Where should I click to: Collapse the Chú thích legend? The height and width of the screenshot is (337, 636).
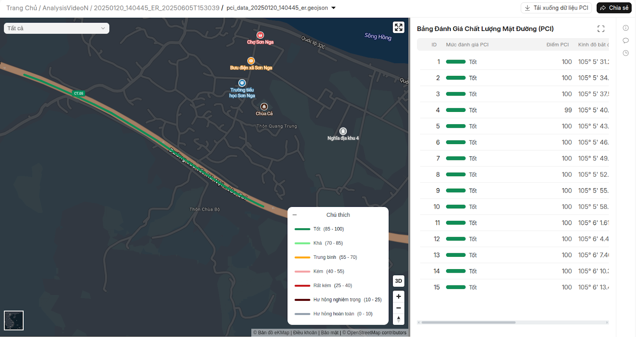(295, 215)
